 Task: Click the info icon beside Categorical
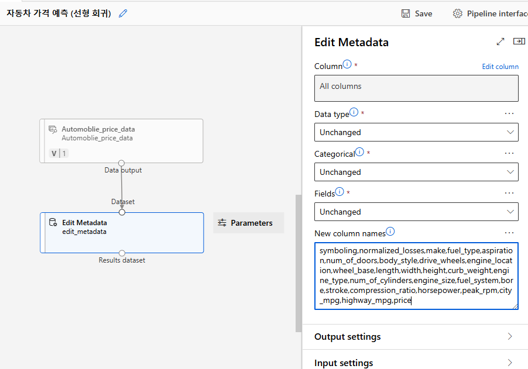tap(359, 152)
